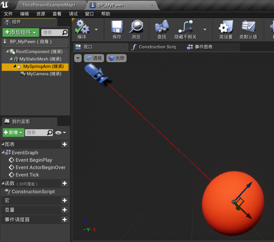
Task: Add a new macro with 宏 plus button
Action: pos(65,200)
